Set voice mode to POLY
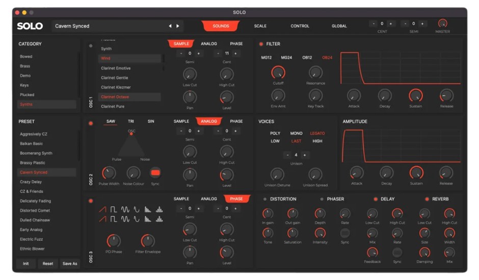The height and width of the screenshot is (280, 479). tap(275, 134)
